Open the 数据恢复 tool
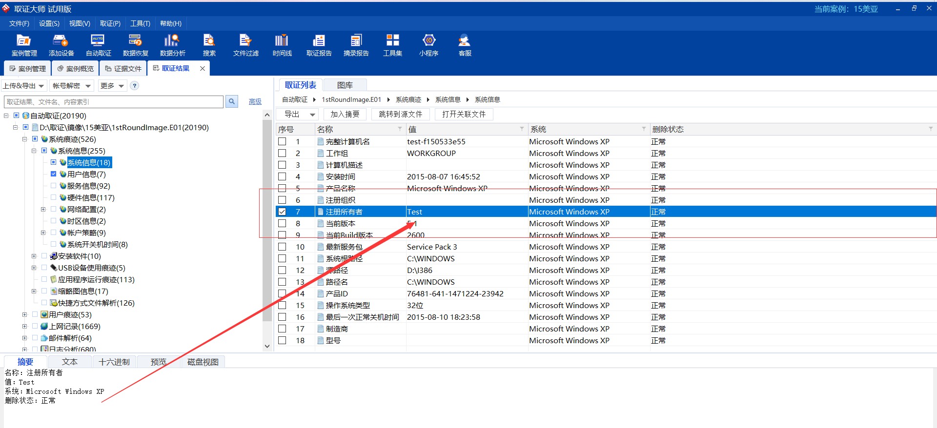This screenshot has width=937, height=428. 135,45
